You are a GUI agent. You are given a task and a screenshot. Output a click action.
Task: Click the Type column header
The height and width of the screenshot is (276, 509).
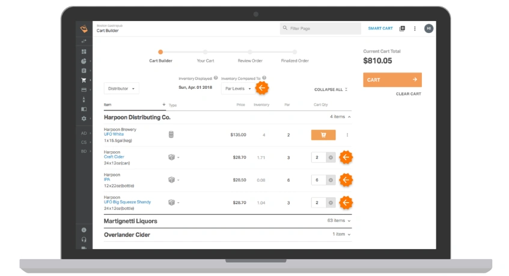pyautogui.click(x=172, y=105)
